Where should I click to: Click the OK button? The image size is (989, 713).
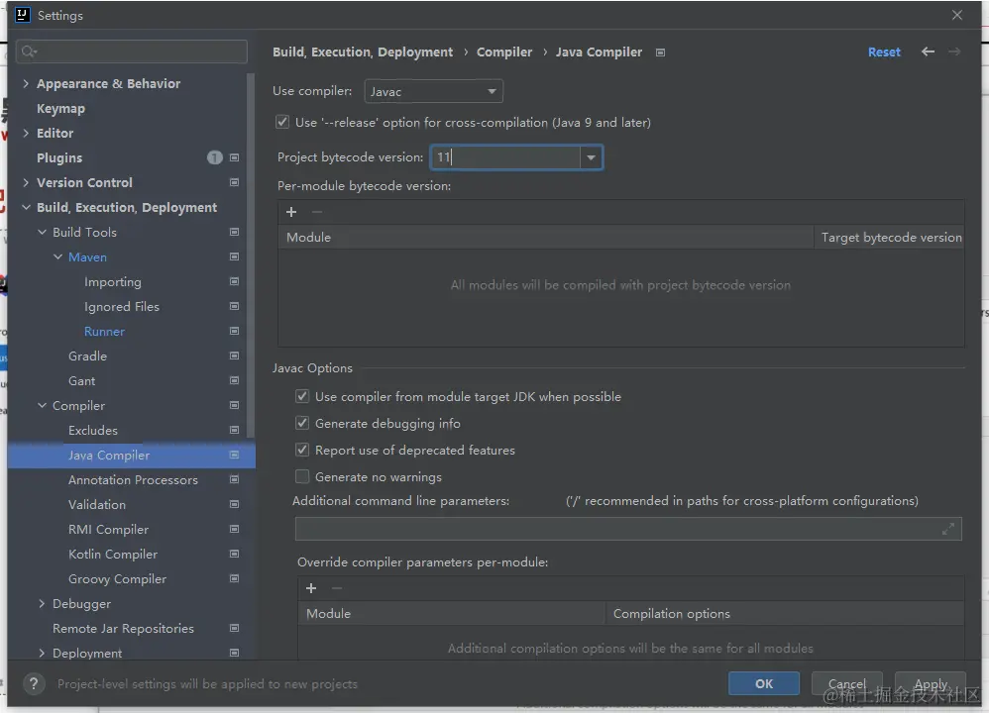pyautogui.click(x=763, y=683)
